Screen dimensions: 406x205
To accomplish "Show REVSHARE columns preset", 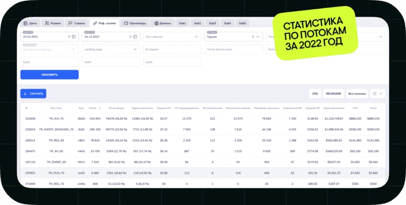I will pos(334,94).
